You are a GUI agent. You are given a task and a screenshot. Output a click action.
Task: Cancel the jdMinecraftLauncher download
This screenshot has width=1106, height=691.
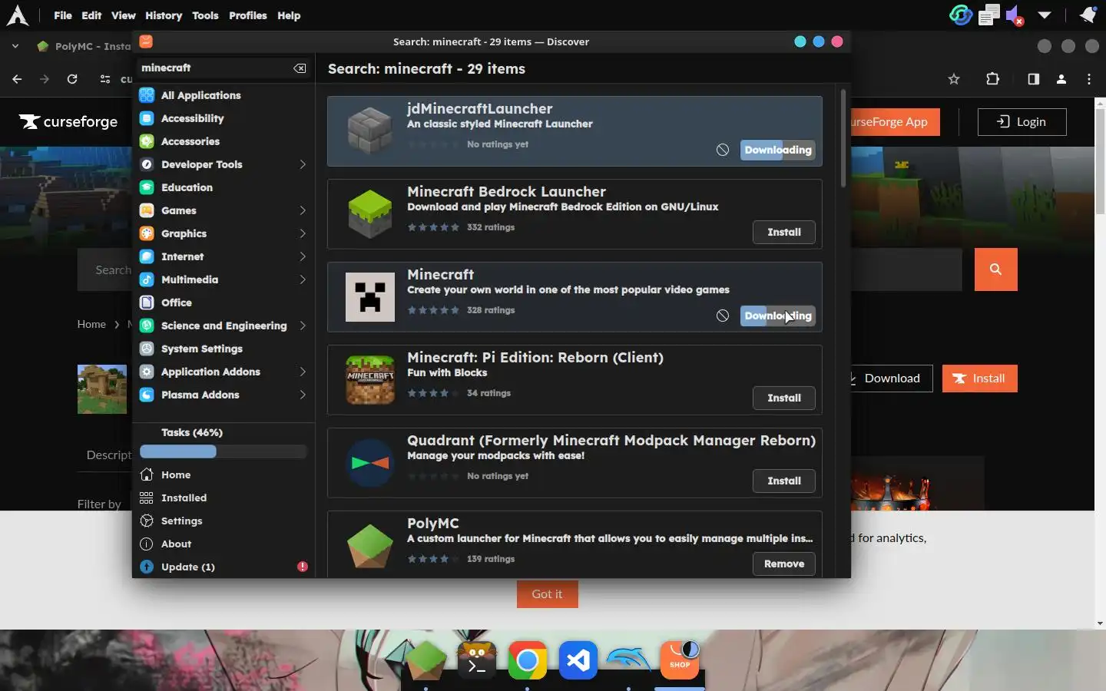pyautogui.click(x=723, y=150)
